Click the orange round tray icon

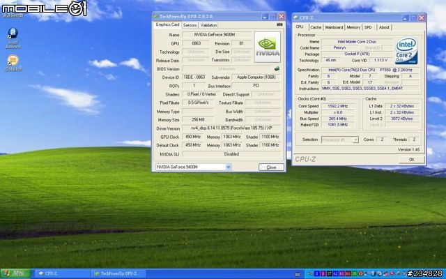coord(361,273)
